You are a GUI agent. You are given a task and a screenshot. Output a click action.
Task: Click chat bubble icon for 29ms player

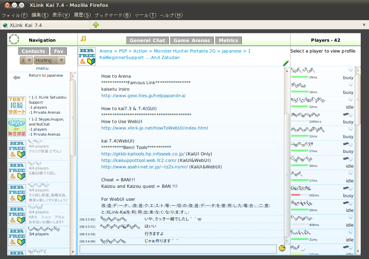point(350,70)
